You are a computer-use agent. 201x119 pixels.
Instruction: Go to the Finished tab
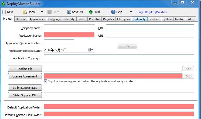click(154, 19)
